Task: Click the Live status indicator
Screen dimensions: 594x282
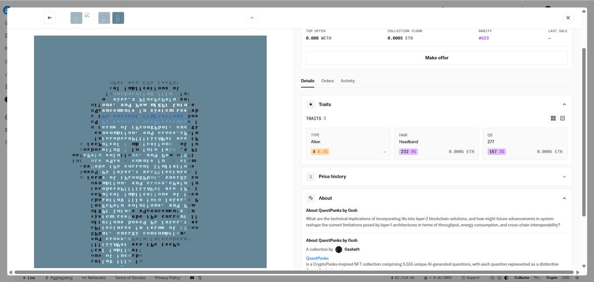Action: point(28,278)
